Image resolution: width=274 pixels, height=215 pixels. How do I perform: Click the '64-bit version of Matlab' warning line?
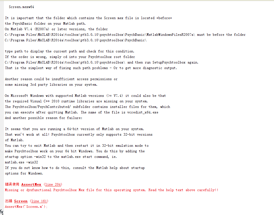74,129
